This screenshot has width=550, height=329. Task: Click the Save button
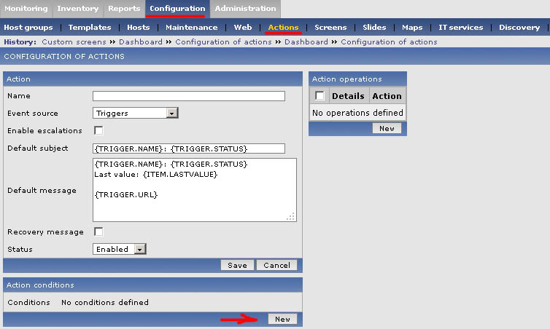(238, 265)
